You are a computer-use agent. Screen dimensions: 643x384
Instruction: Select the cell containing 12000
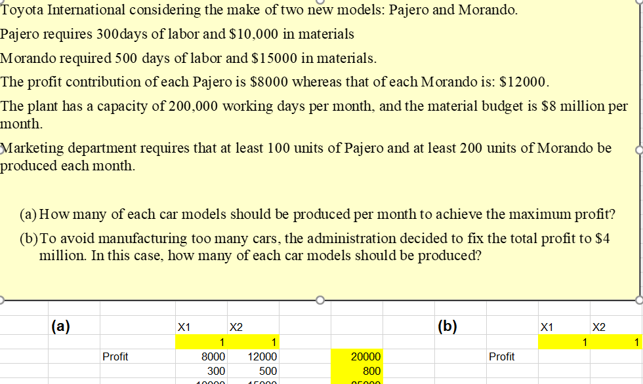[262, 356]
